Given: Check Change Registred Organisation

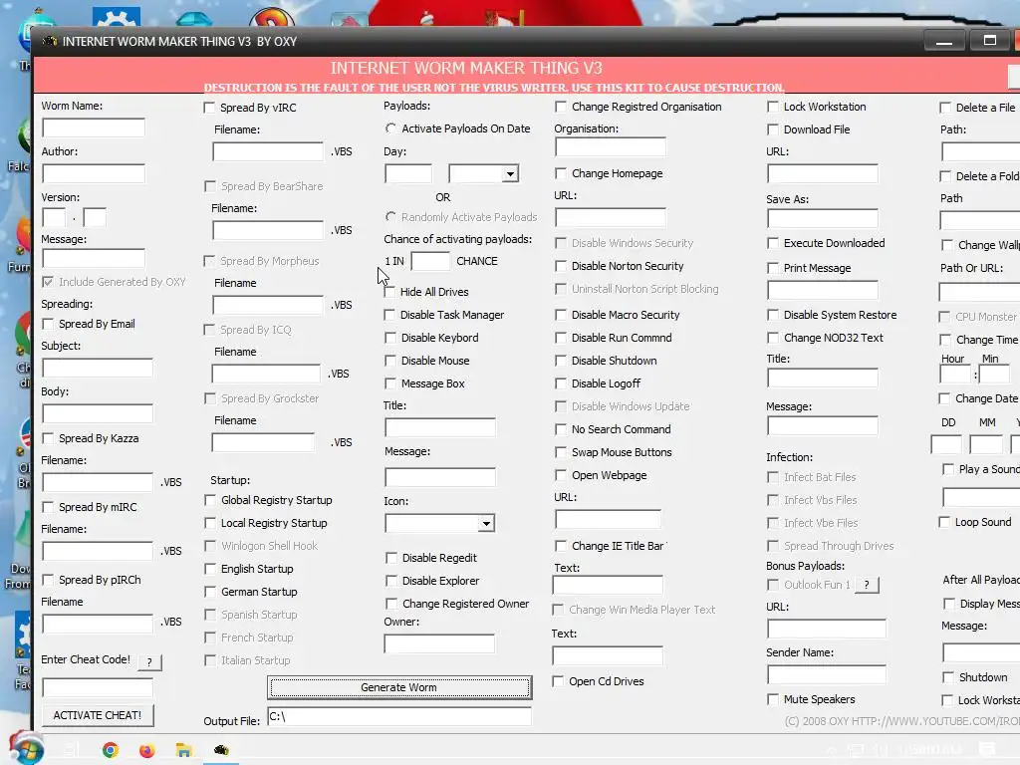Looking at the screenshot, I should pos(561,107).
